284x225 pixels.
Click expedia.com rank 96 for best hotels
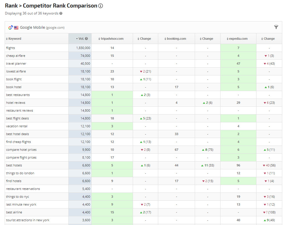coord(238,165)
